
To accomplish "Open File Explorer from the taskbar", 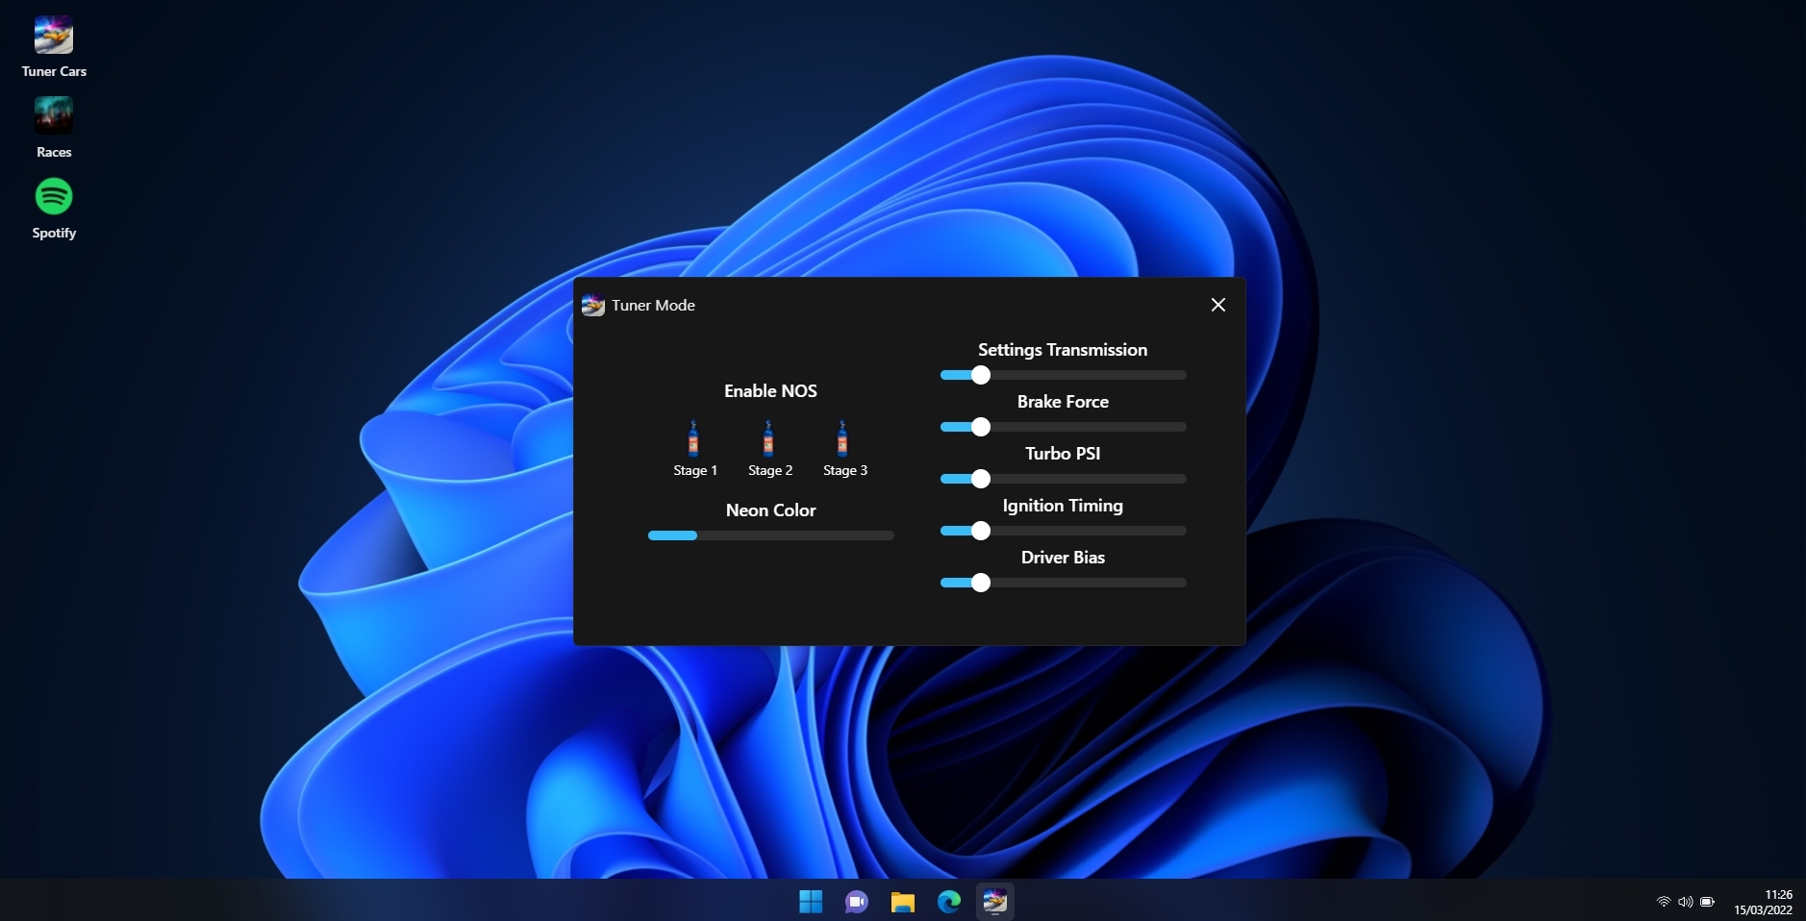I will (x=902, y=901).
